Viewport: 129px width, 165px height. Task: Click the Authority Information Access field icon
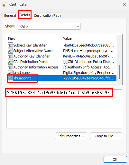(x=10, y=67)
